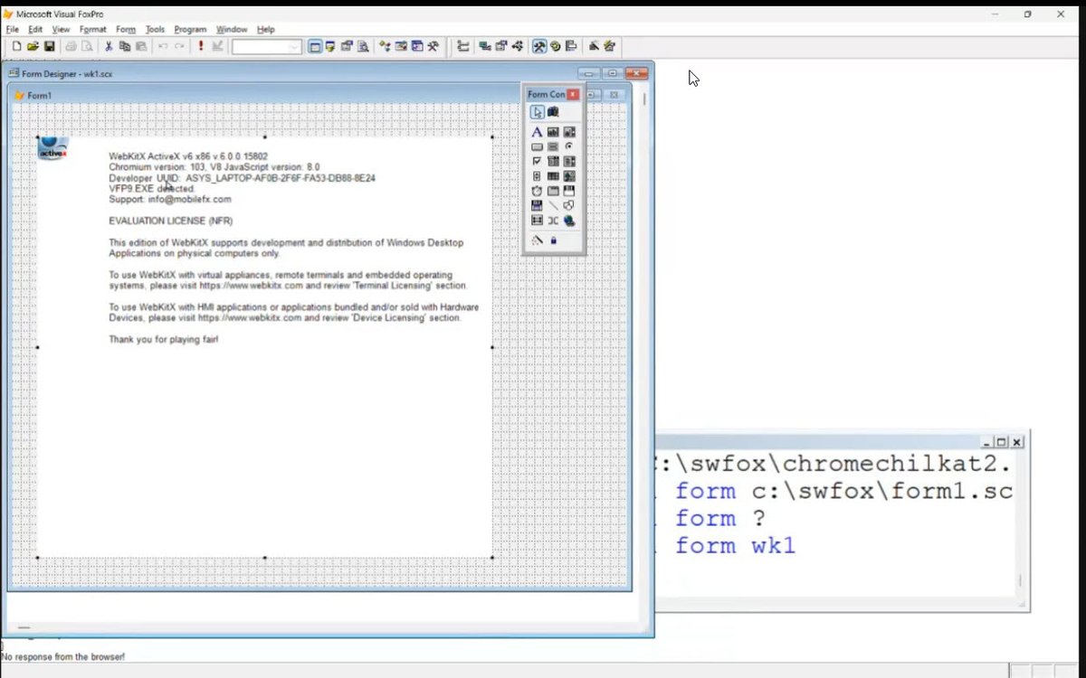Toggle the Layout Toolbar button

click(571, 46)
